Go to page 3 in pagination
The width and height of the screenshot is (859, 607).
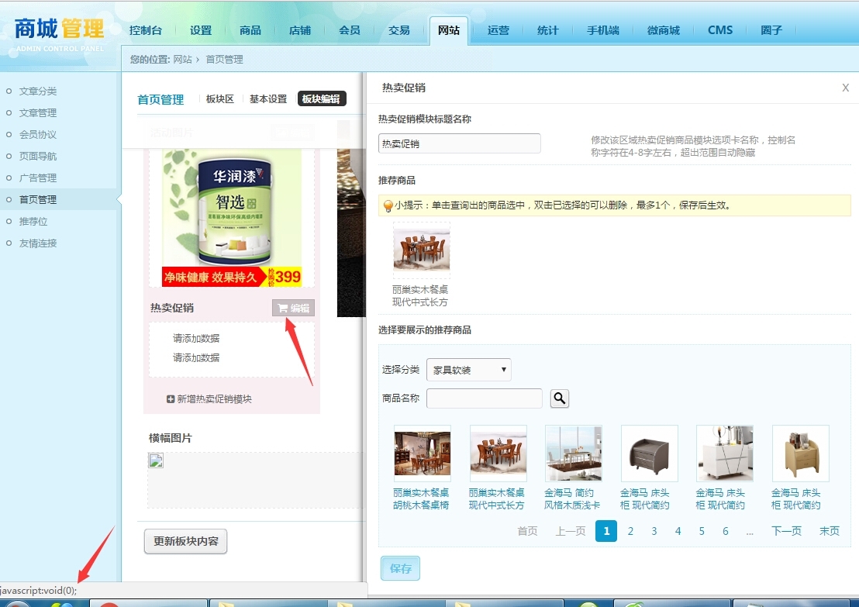tap(654, 531)
